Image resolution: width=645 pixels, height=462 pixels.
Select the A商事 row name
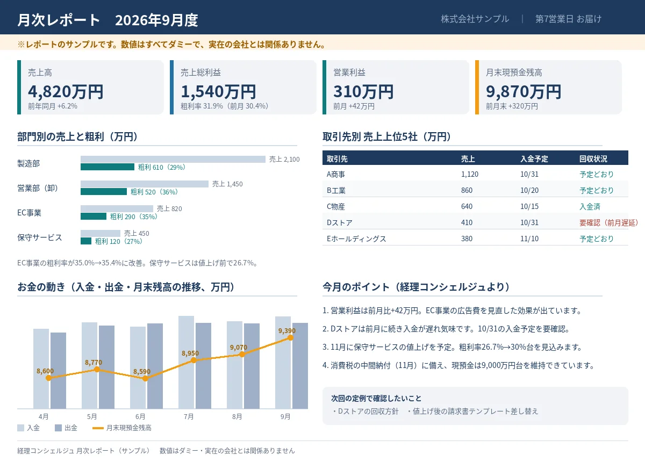(336, 174)
